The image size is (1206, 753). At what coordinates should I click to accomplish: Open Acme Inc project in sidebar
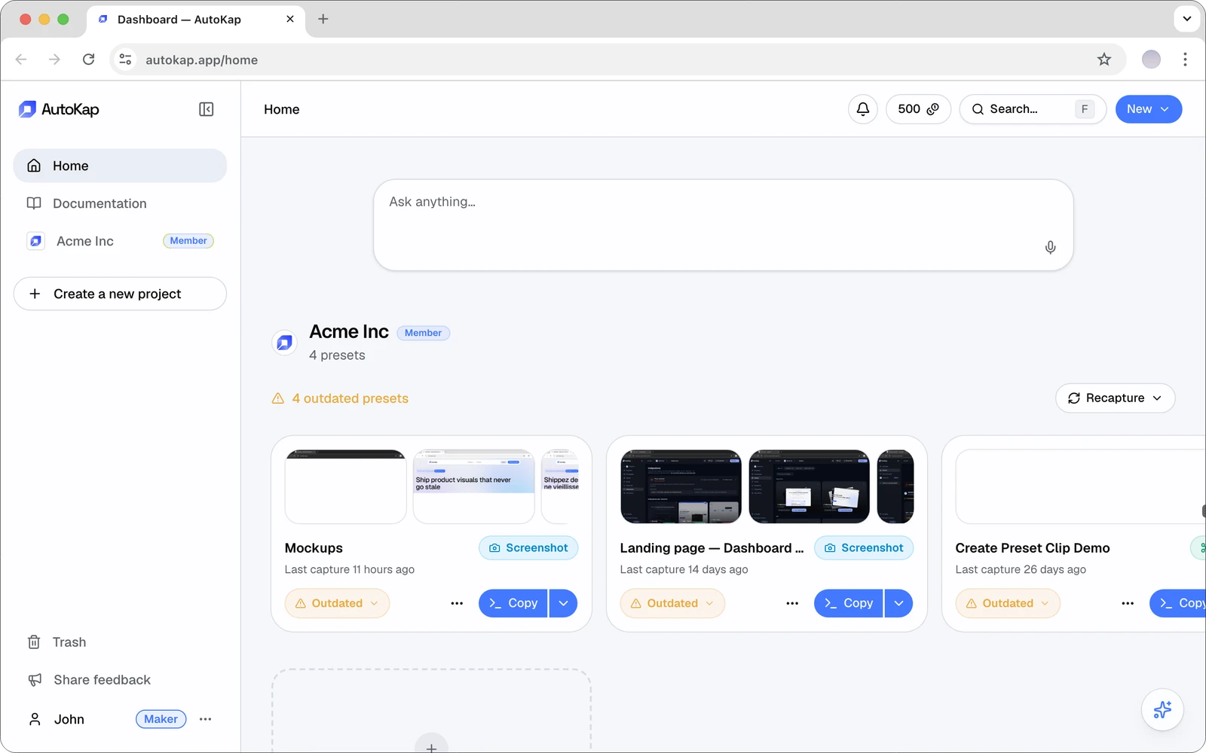pos(120,241)
